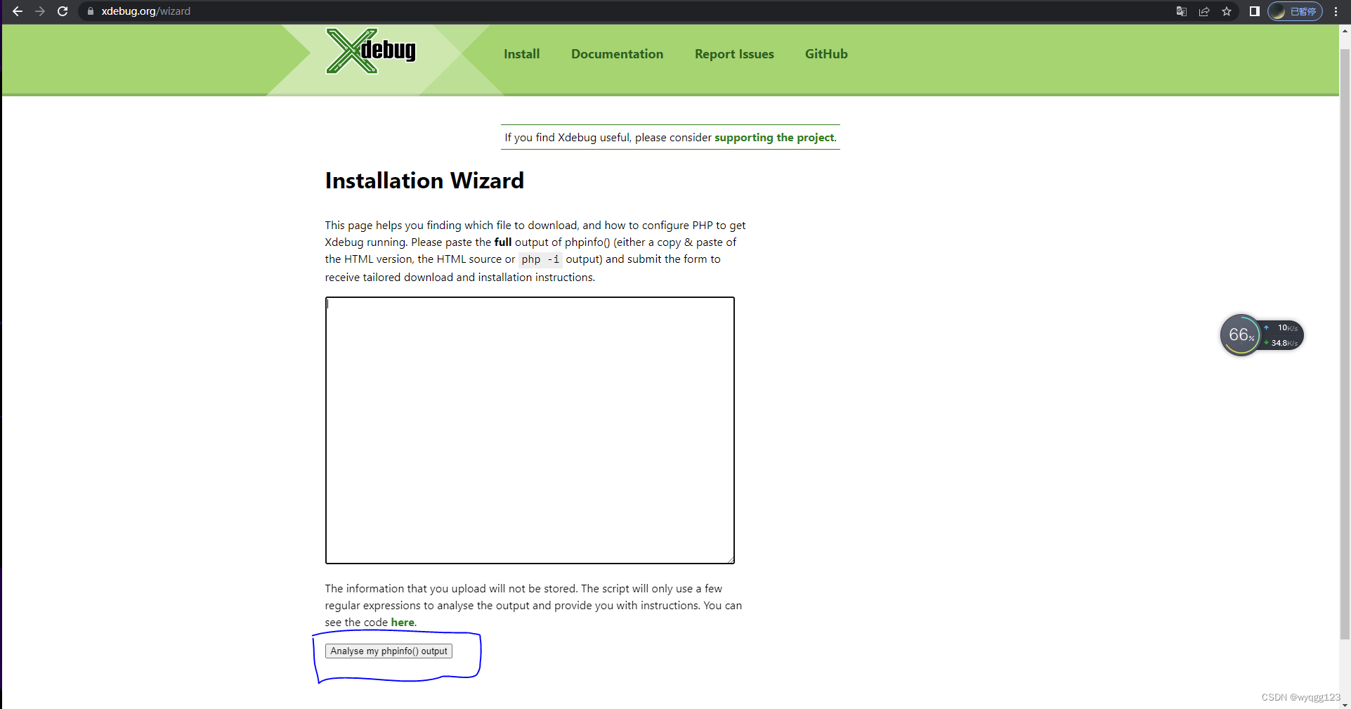Image resolution: width=1351 pixels, height=709 pixels.
Task: Open the GitHub nav link
Action: coord(826,54)
